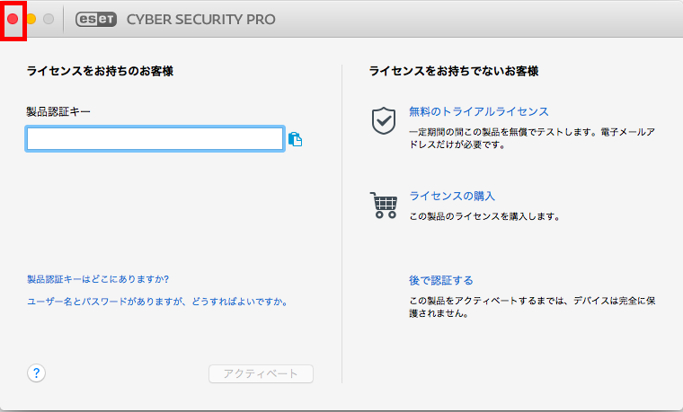Open the 無料のトライアルライセンス link
Screen dimensions: 683x412
(479, 111)
